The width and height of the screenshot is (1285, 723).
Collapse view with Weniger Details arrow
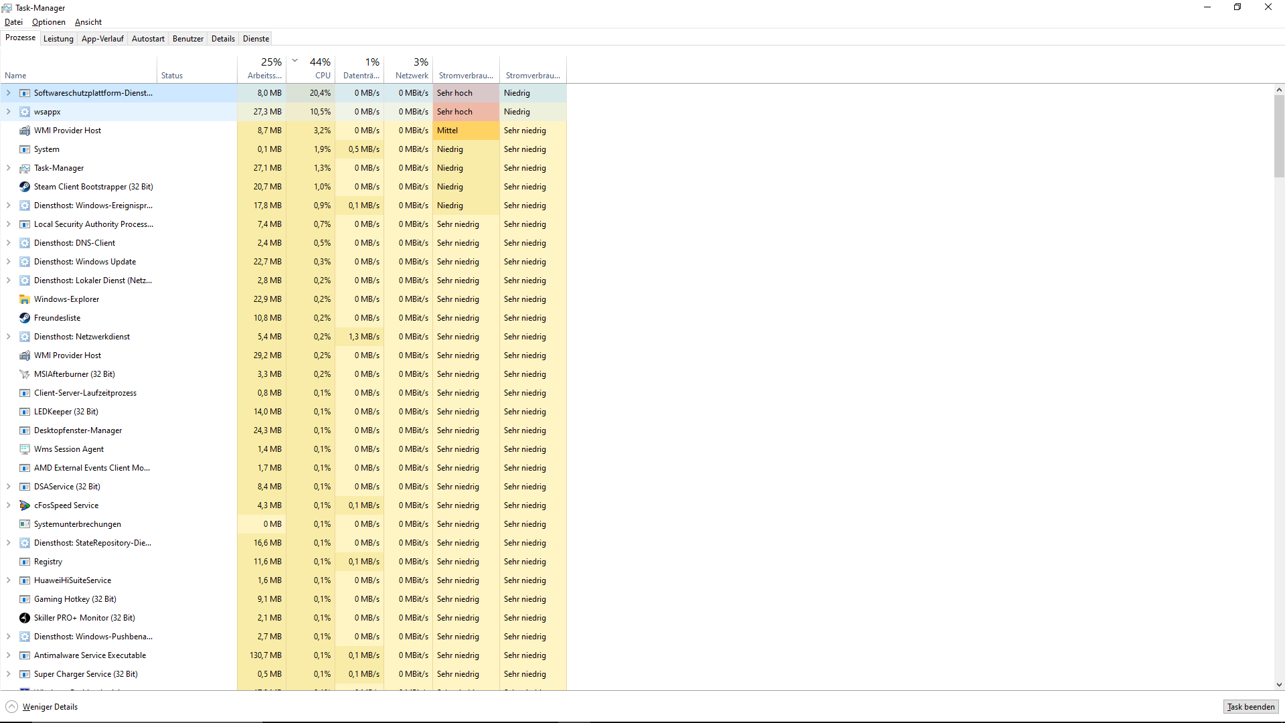12,707
